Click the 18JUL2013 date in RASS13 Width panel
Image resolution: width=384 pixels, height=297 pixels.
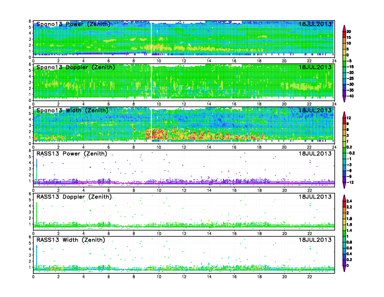coord(315,240)
